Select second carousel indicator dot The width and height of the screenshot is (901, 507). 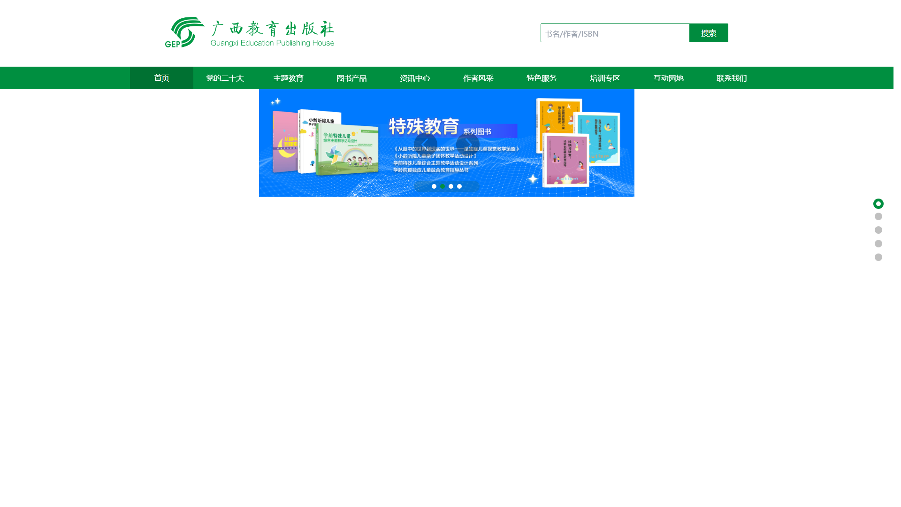pyautogui.click(x=443, y=186)
